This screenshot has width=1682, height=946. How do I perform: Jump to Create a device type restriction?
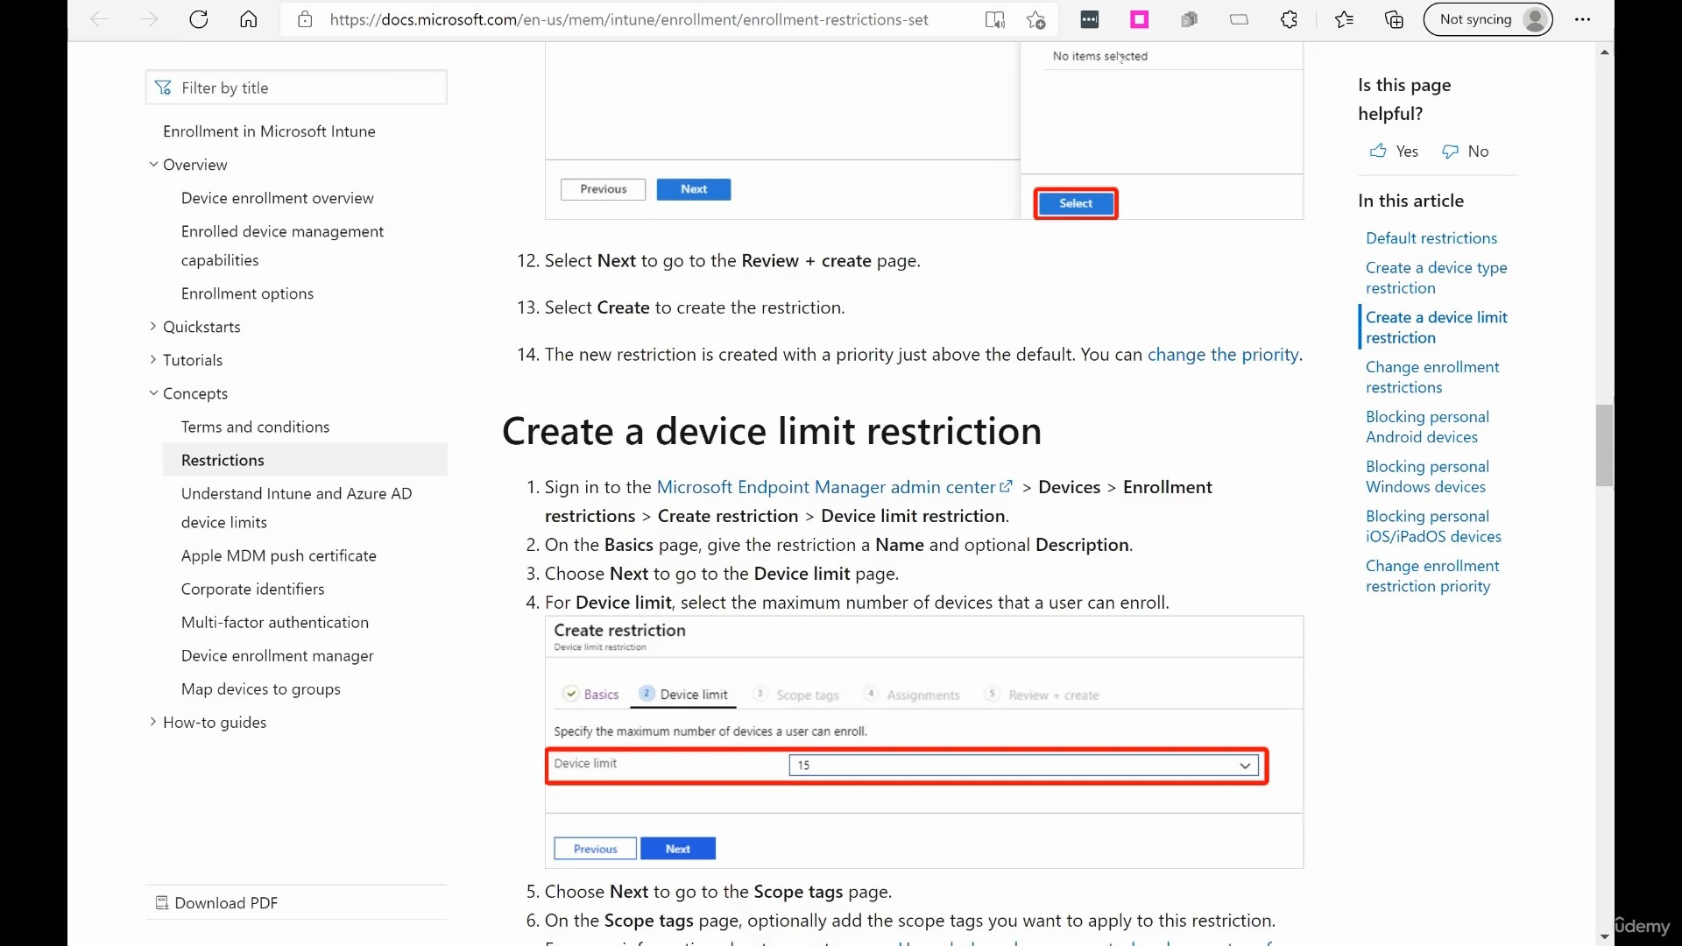[x=1436, y=278]
